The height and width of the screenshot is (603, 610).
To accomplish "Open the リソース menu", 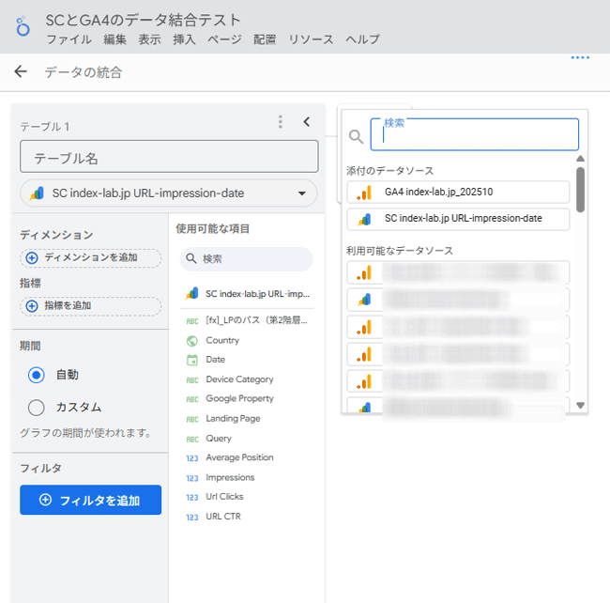I will (311, 39).
